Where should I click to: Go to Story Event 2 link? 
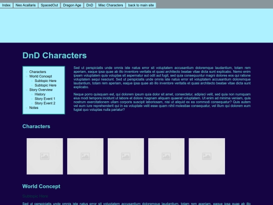pyautogui.click(x=45, y=103)
